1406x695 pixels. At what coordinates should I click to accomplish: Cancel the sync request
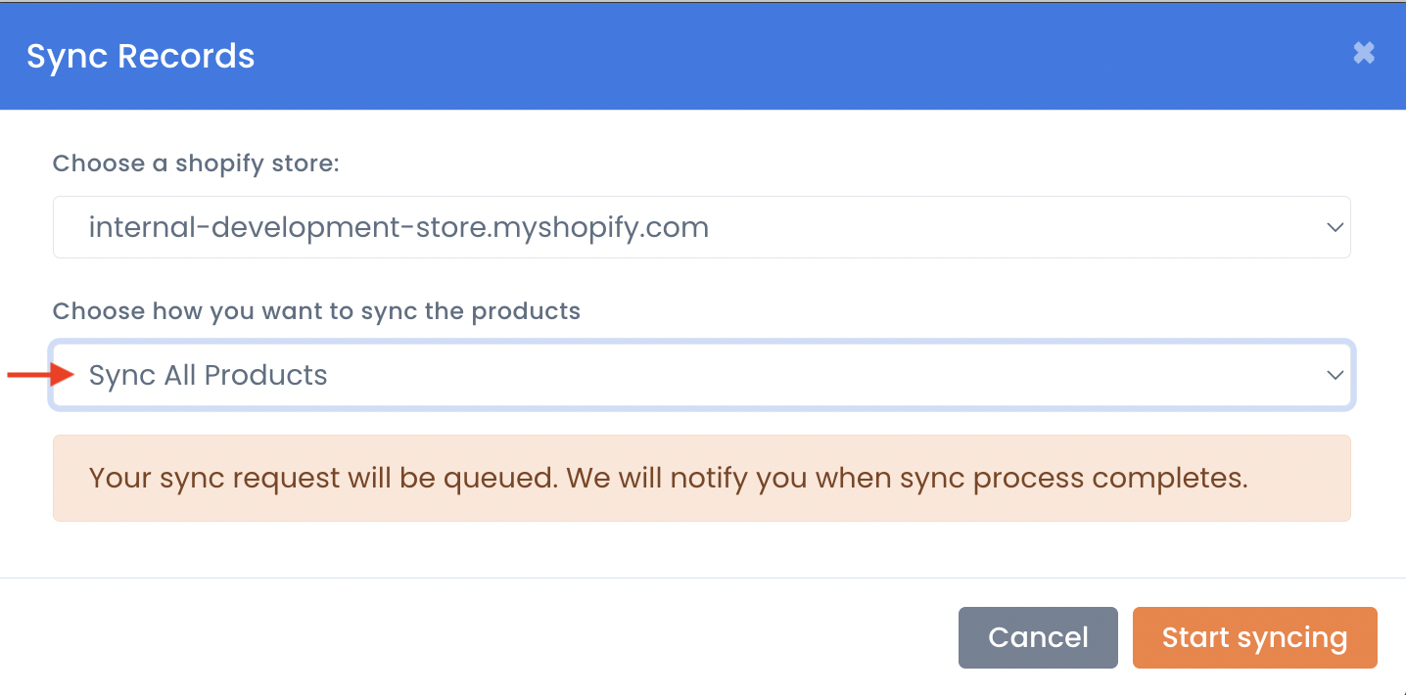click(x=1038, y=637)
